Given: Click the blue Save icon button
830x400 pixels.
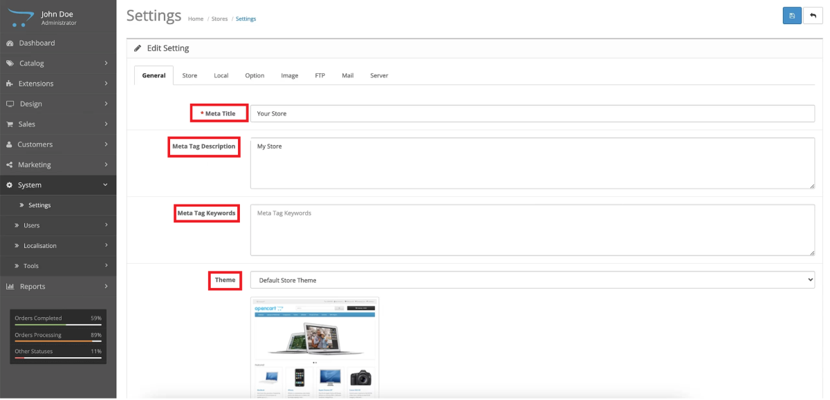Looking at the screenshot, I should point(792,16).
